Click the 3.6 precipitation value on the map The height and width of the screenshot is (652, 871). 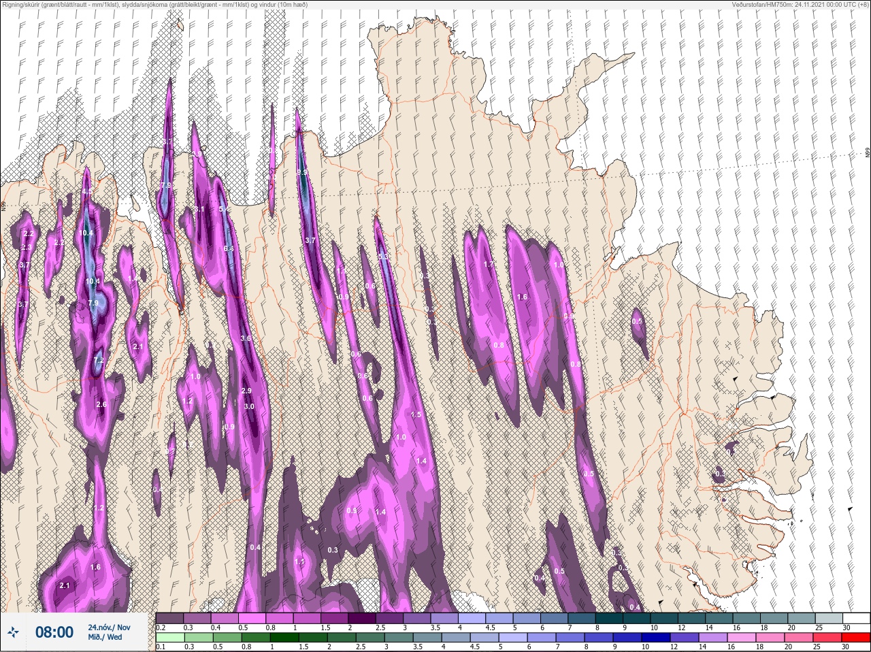click(x=246, y=338)
